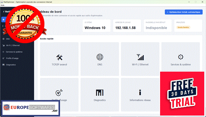This screenshot has height=117, width=206.
Task: Click the Diagnostics icon in the sidebar
Action: point(4,65)
